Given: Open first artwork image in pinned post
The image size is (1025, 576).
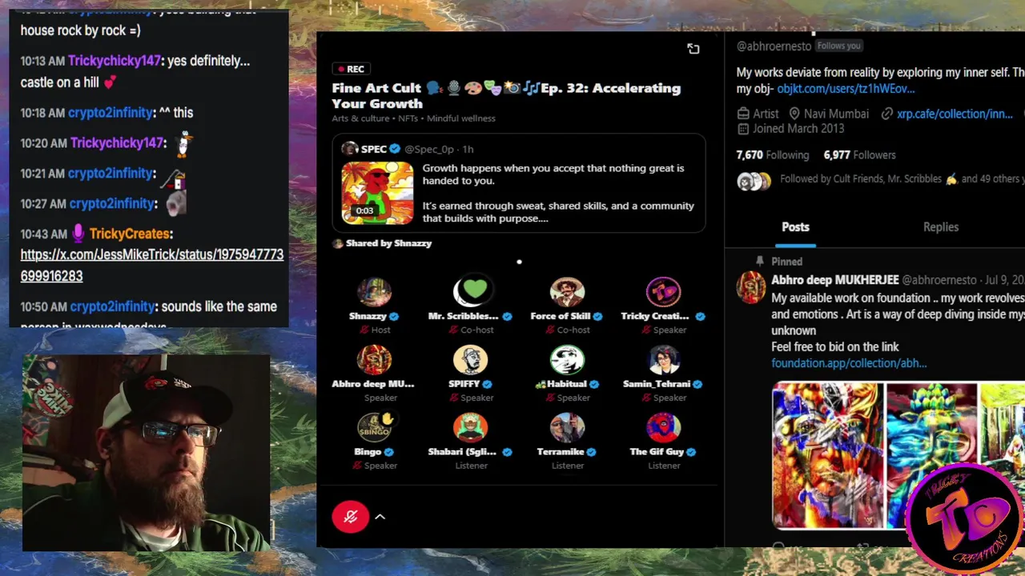Looking at the screenshot, I should 828,456.
